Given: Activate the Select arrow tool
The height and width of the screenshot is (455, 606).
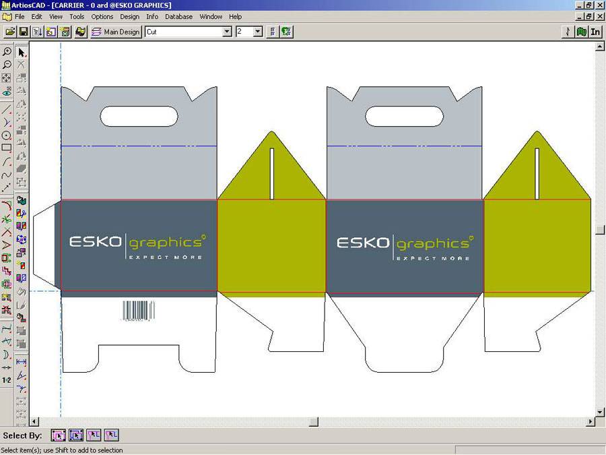Looking at the screenshot, I should (x=22, y=52).
